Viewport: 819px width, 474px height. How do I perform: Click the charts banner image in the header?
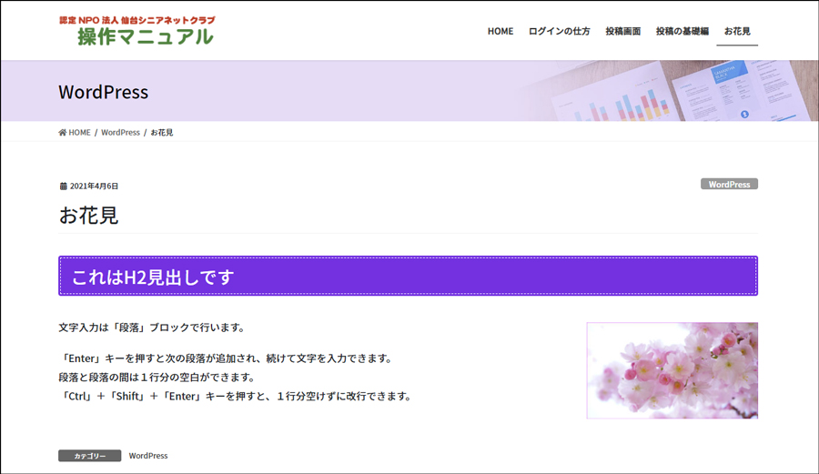coord(673,91)
